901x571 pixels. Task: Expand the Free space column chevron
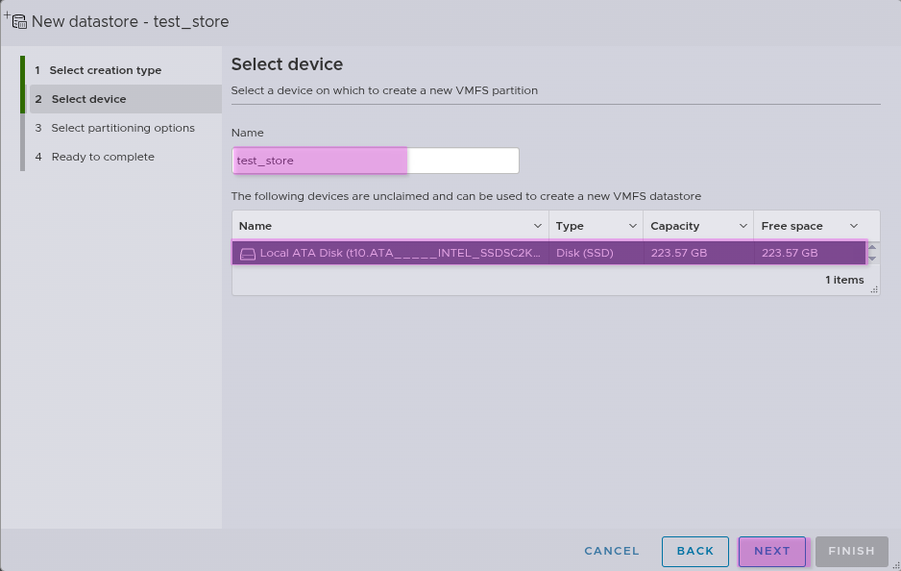[854, 226]
